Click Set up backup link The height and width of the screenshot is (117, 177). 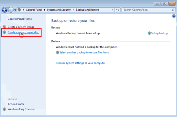tap(160, 33)
